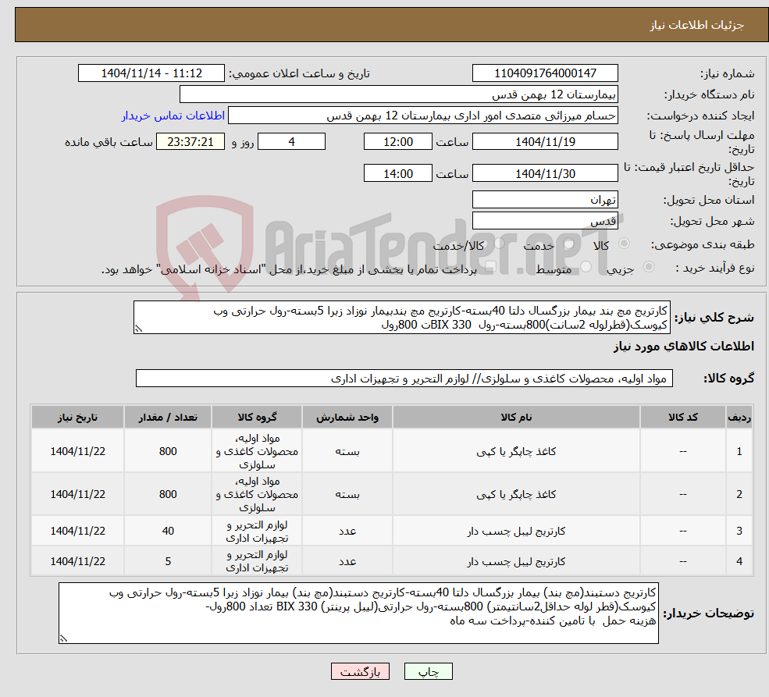Click the تاریخ نیاز column header
Viewport: 769px width, 697px height.
point(77,417)
